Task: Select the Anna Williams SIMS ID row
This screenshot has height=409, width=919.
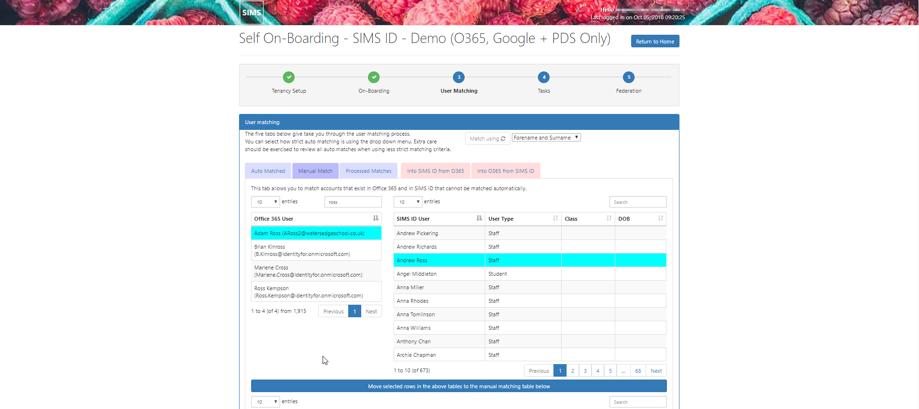Action: pyautogui.click(x=530, y=328)
